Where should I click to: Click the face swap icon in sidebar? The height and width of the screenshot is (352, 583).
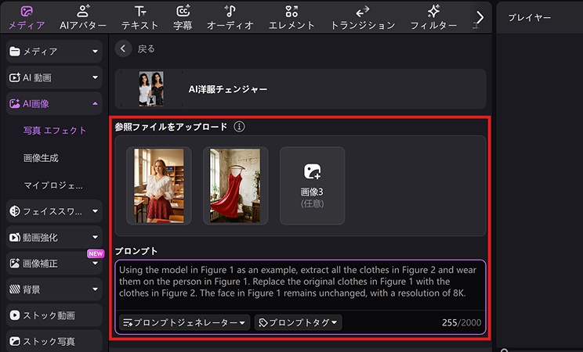click(x=15, y=211)
